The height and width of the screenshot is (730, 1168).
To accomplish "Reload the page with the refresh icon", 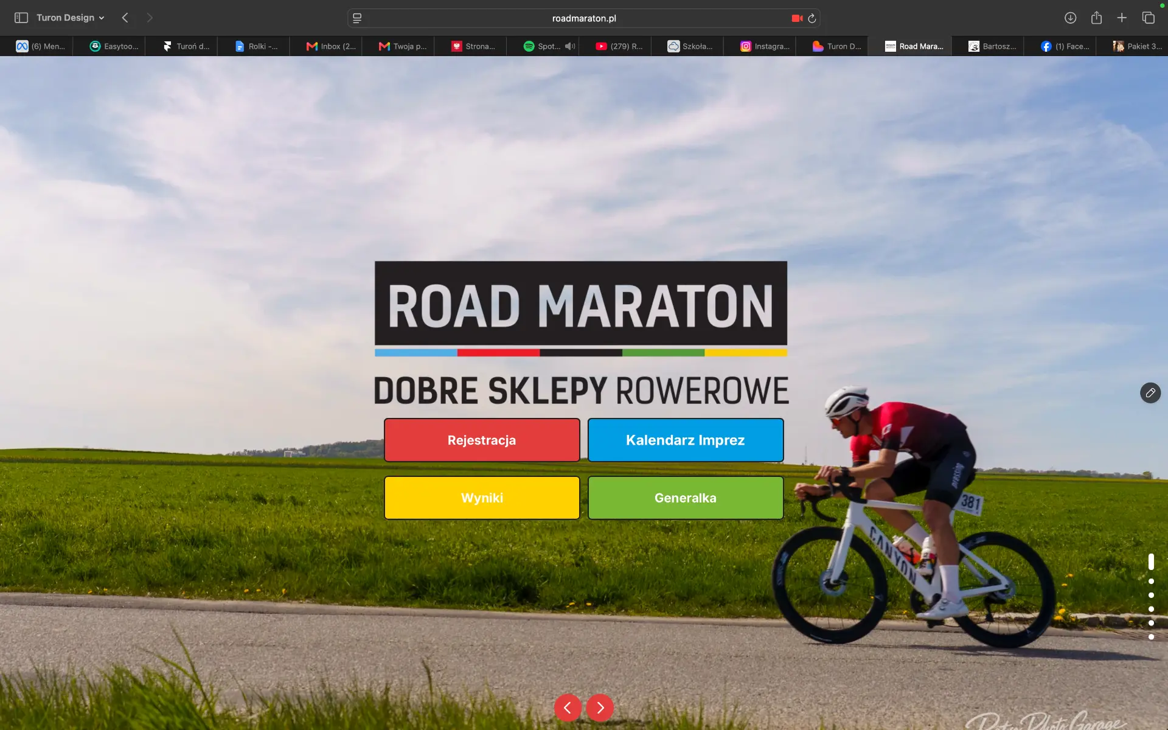I will tap(812, 18).
